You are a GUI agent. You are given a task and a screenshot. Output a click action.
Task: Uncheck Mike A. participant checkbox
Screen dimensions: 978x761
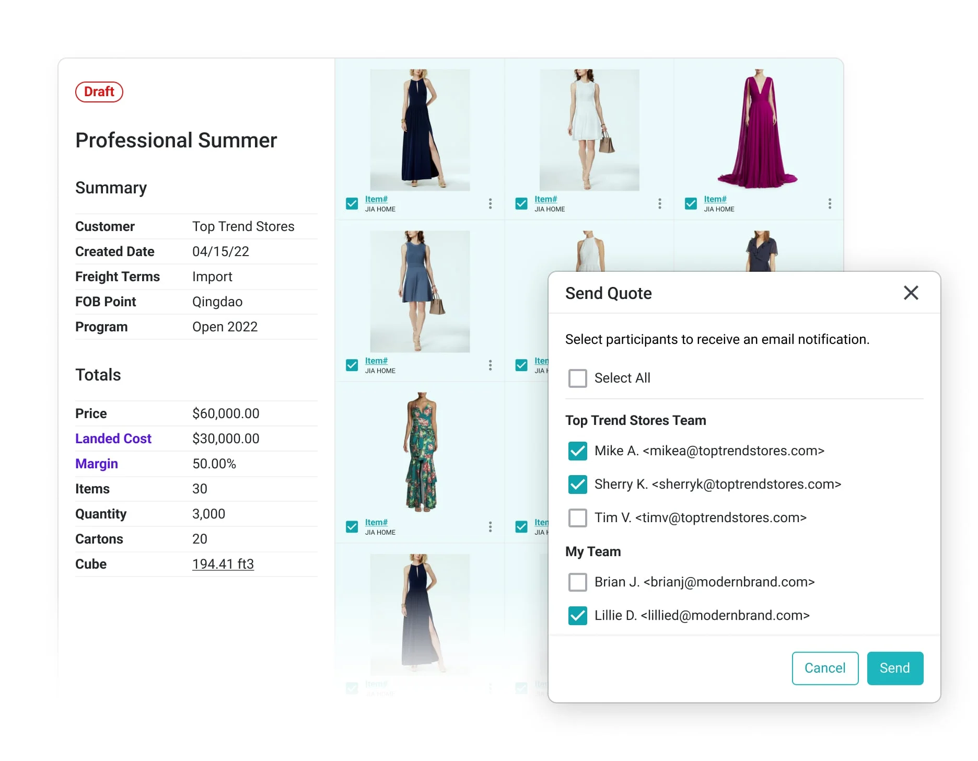tap(577, 451)
